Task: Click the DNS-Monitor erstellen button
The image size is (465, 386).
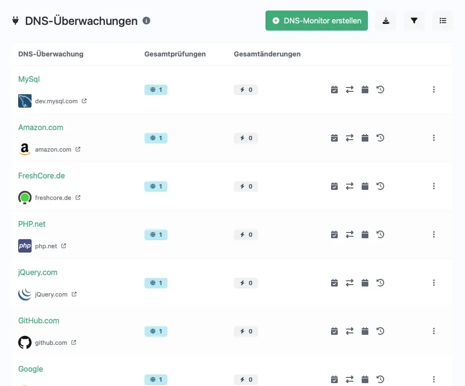Action: pyautogui.click(x=316, y=21)
